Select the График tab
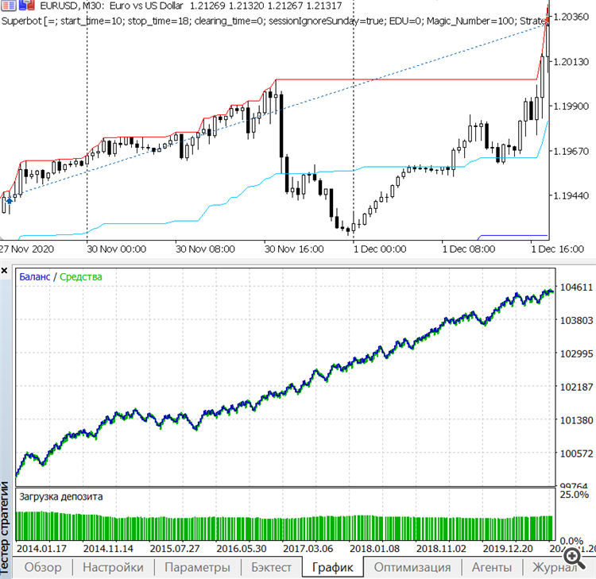 pyautogui.click(x=332, y=567)
